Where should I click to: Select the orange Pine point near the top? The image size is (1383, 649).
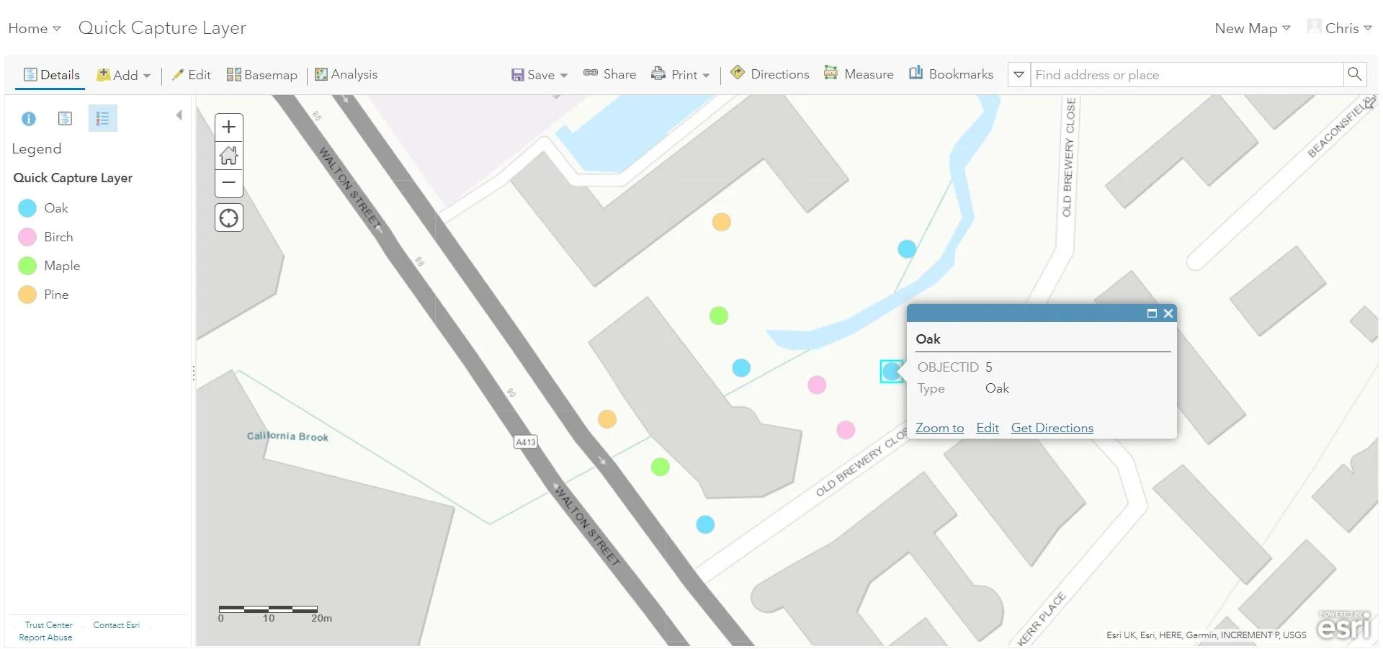[x=721, y=221]
